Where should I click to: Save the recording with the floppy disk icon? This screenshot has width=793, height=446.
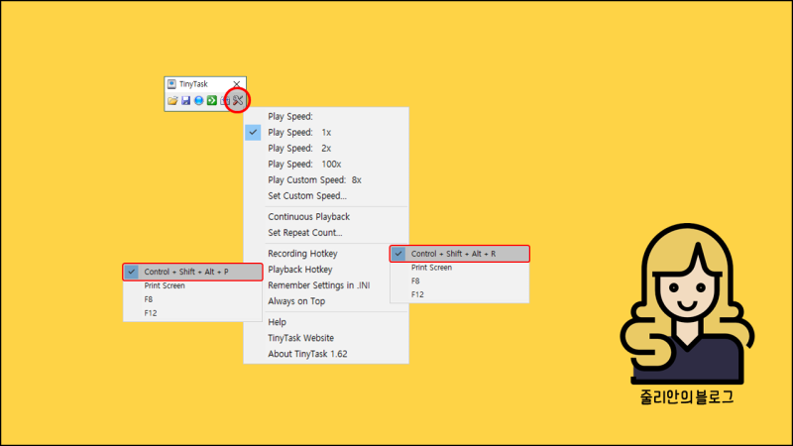click(x=185, y=101)
